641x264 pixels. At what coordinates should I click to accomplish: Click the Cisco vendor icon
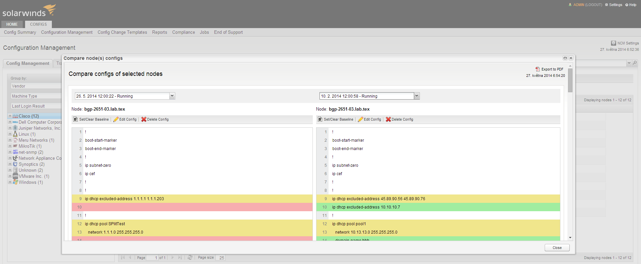point(15,116)
